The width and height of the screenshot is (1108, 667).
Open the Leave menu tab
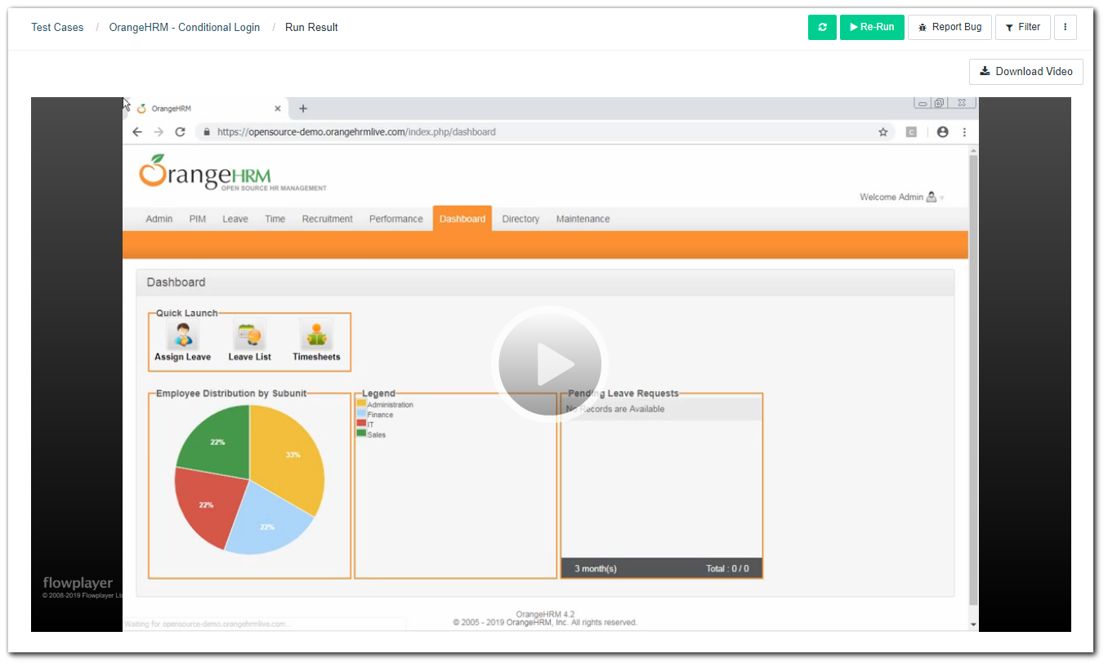235,219
